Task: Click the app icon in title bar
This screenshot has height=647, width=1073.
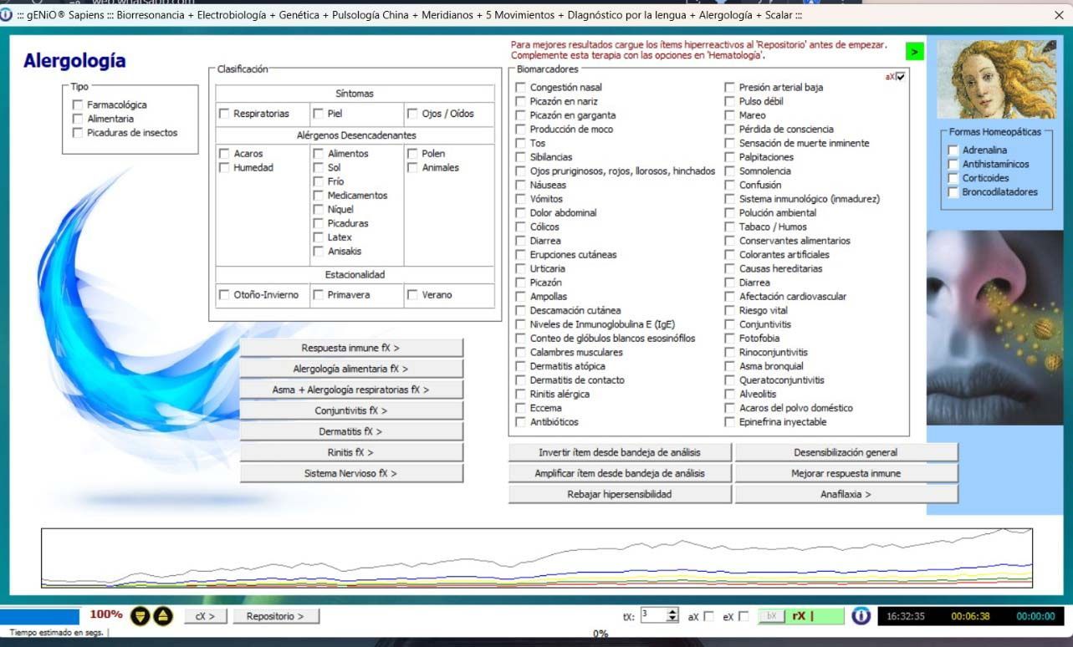Action: (x=8, y=15)
